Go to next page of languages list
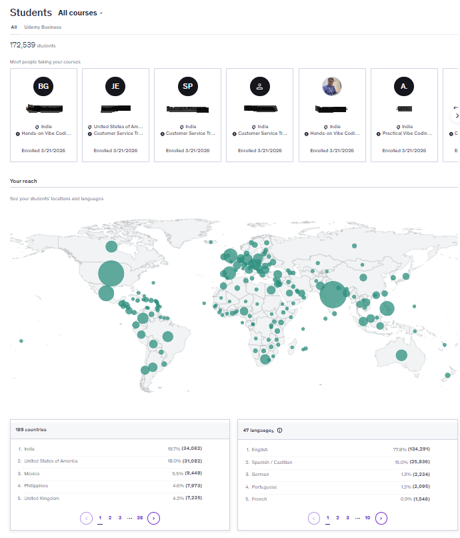The height and width of the screenshot is (538, 460). coord(381,518)
